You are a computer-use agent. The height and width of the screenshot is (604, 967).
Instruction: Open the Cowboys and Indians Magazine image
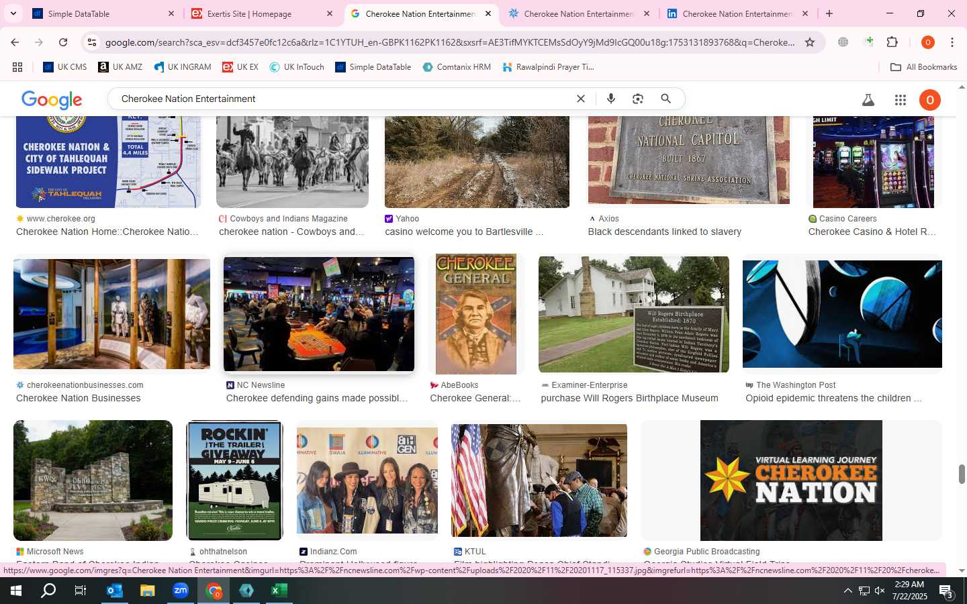pos(292,162)
